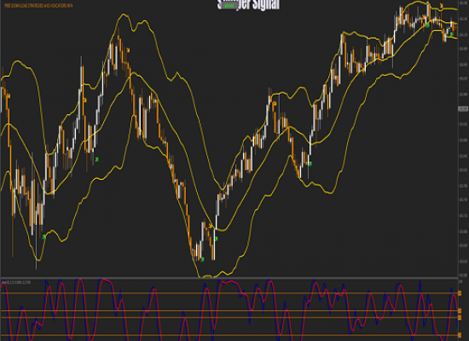Click the third orange oscillator level label from top
This screenshot has width=469, height=341.
[x=460, y=317]
